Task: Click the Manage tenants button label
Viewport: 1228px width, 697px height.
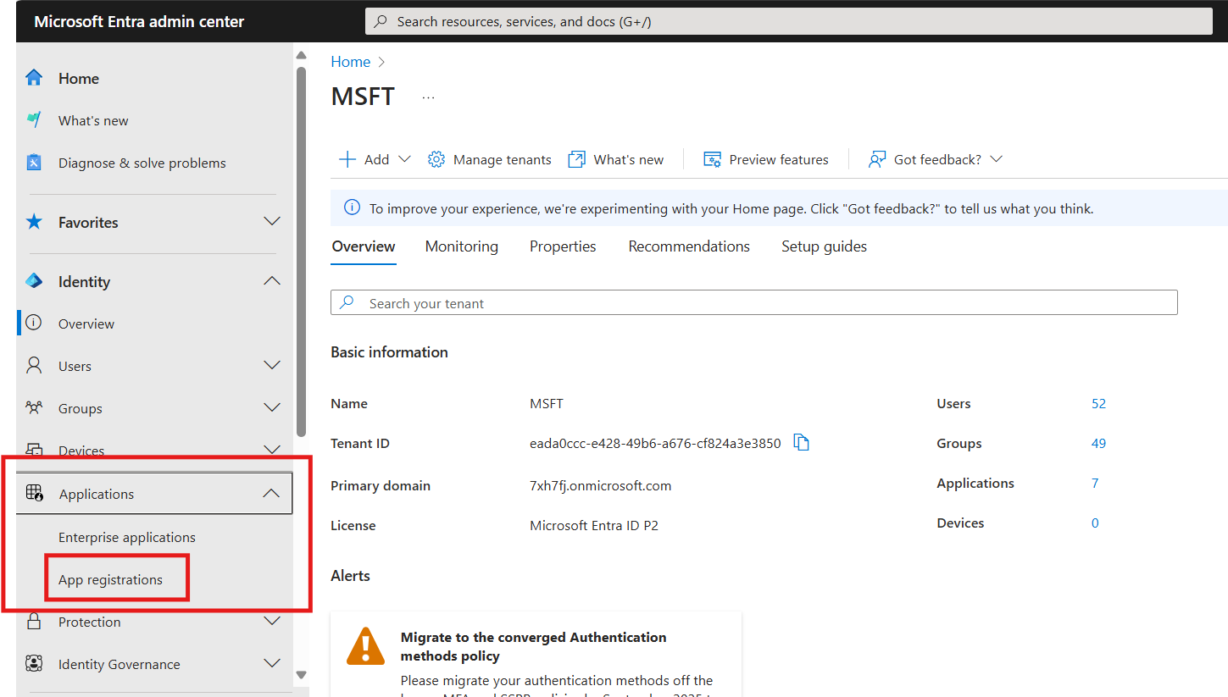Action: (503, 159)
